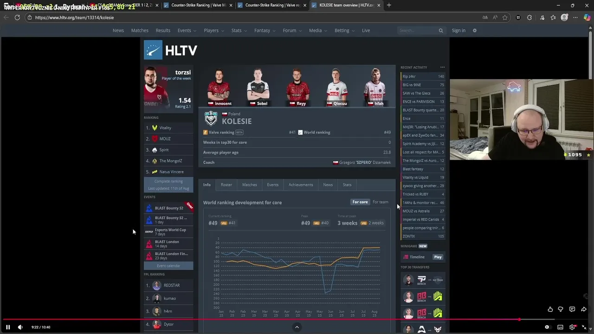
Task: Share the video using arrow icon
Action: 584,309
